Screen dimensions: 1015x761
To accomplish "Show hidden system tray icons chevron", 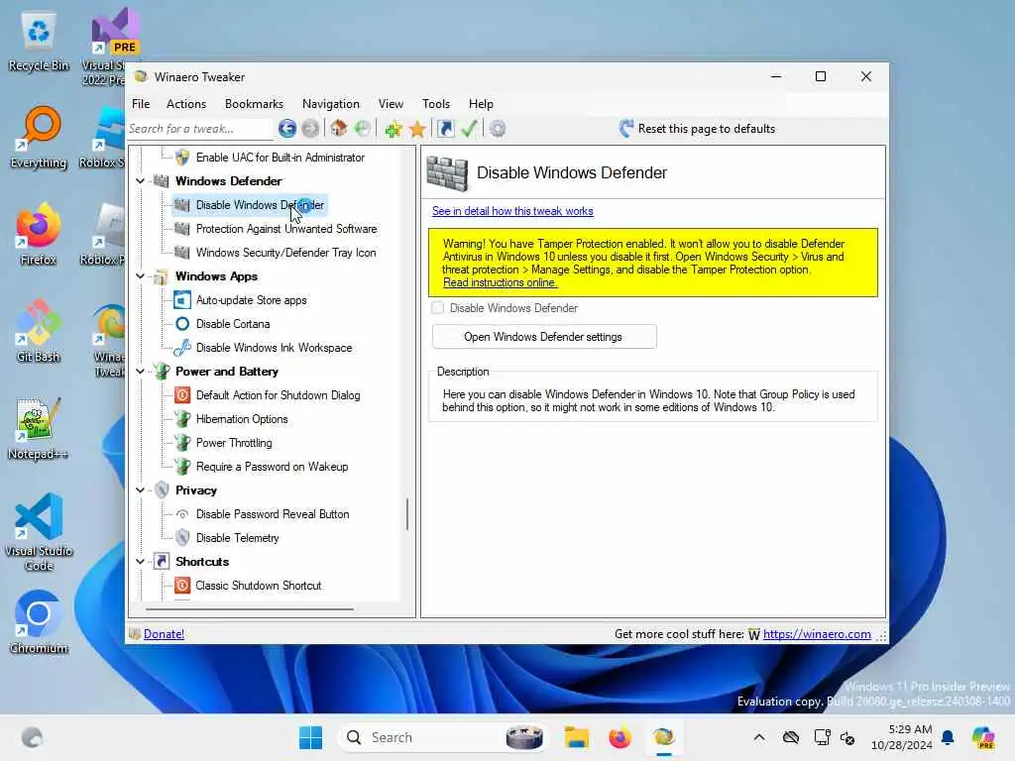I will coord(759,737).
